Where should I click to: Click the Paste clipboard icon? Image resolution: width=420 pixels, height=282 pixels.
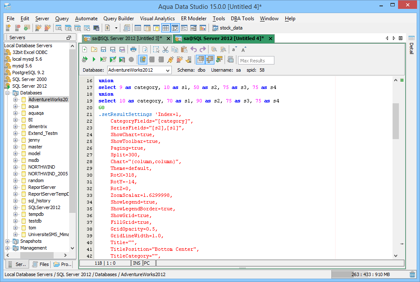(184, 49)
